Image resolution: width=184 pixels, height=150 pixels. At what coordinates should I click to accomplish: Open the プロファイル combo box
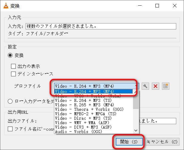click(x=96, y=86)
